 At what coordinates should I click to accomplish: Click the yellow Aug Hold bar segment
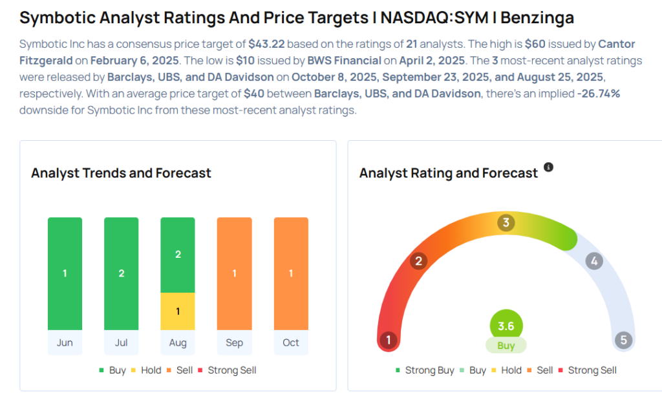coord(178,311)
